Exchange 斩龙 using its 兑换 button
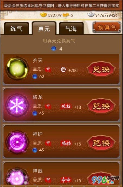 point(101,106)
